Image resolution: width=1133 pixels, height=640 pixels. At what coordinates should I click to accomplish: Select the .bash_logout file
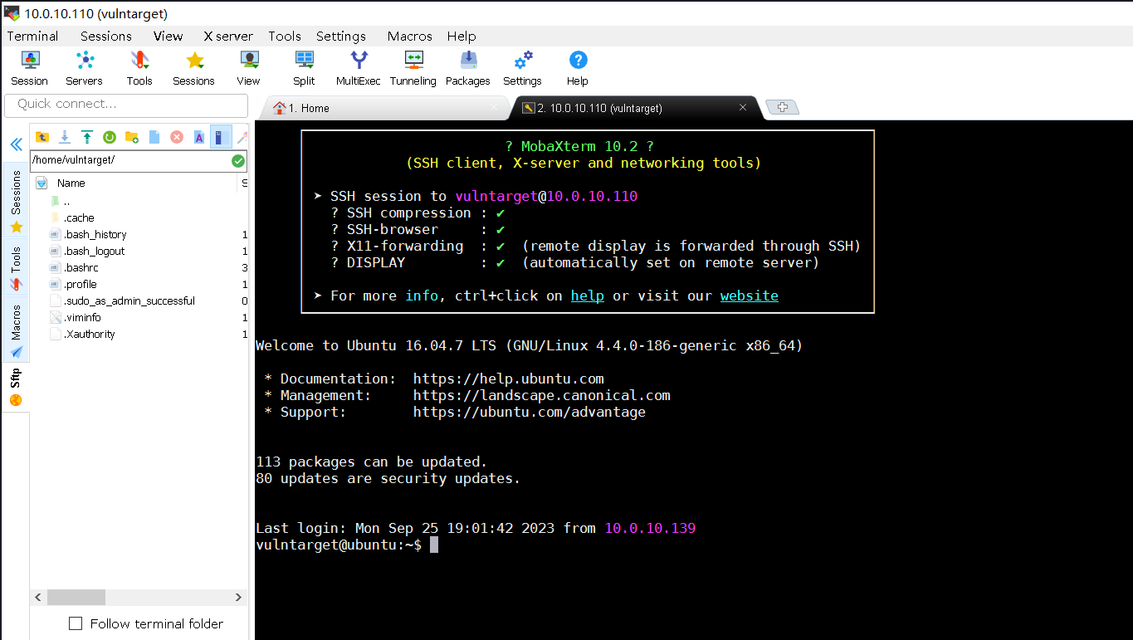coord(87,251)
